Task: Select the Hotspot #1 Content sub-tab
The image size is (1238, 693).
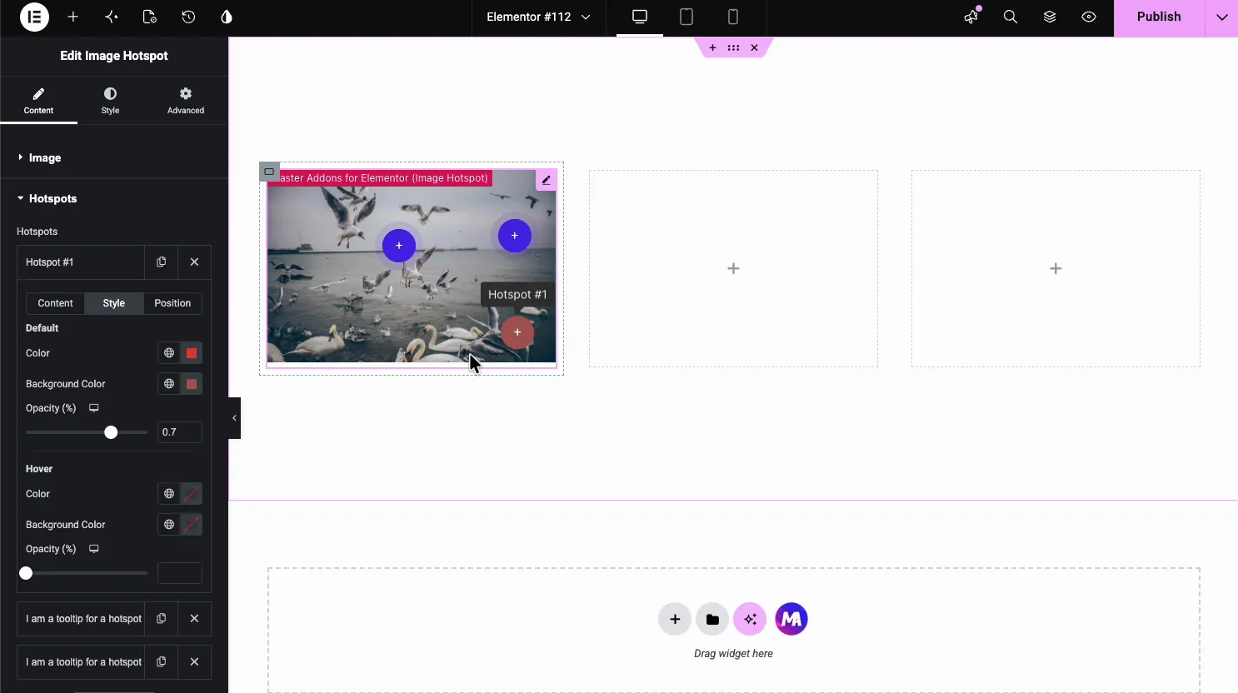Action: coord(55,303)
